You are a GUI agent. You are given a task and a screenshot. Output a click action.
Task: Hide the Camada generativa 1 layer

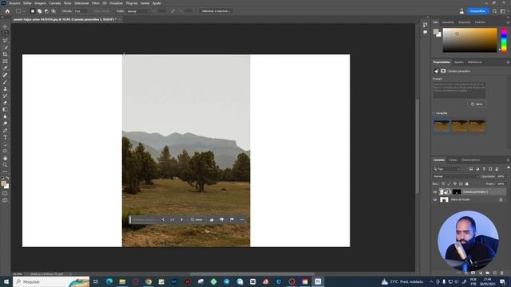click(434, 192)
